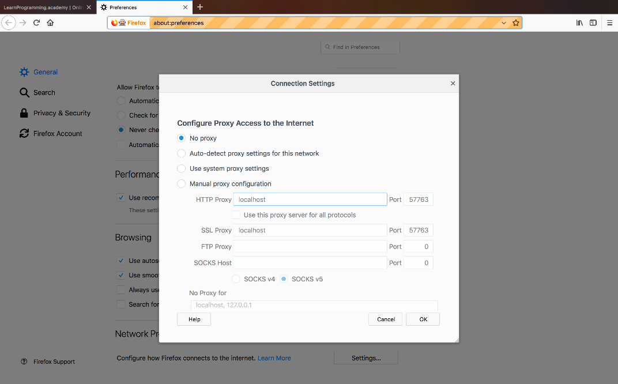Open the Help button in dialog

[194, 319]
